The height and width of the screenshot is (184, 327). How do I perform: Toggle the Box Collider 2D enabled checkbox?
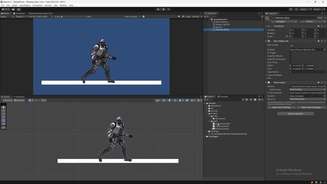coord(272,41)
